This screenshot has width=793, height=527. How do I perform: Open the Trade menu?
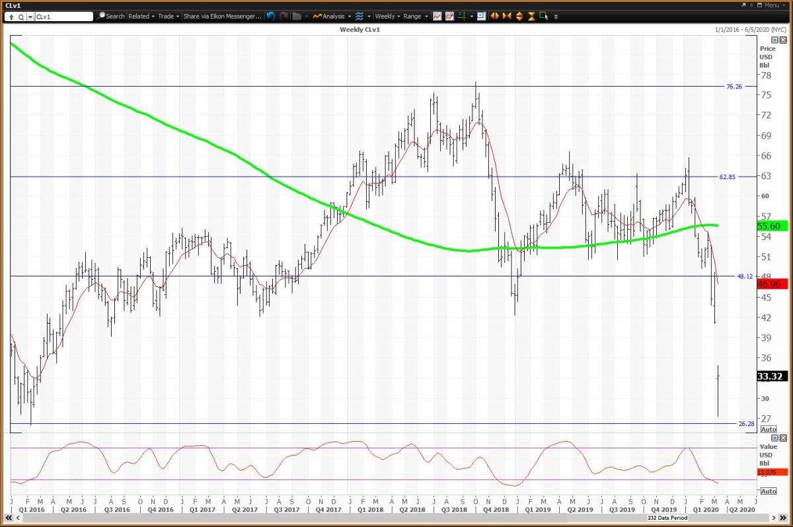pyautogui.click(x=168, y=16)
